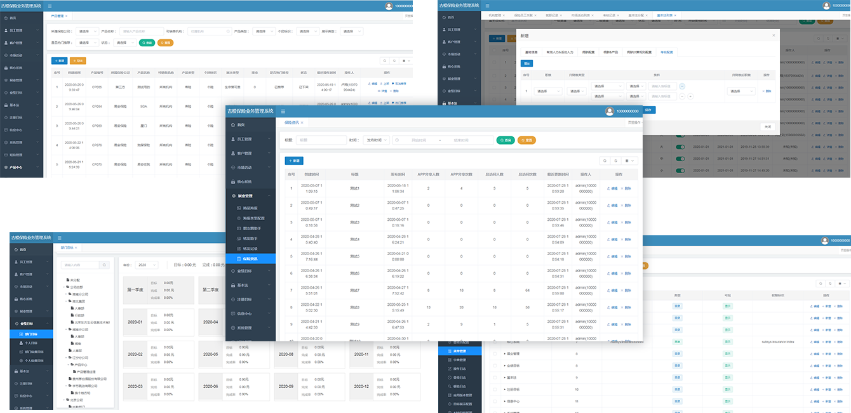
Task: Click the search icon button beside the 部门目标 tree filter
Action: tap(105, 265)
